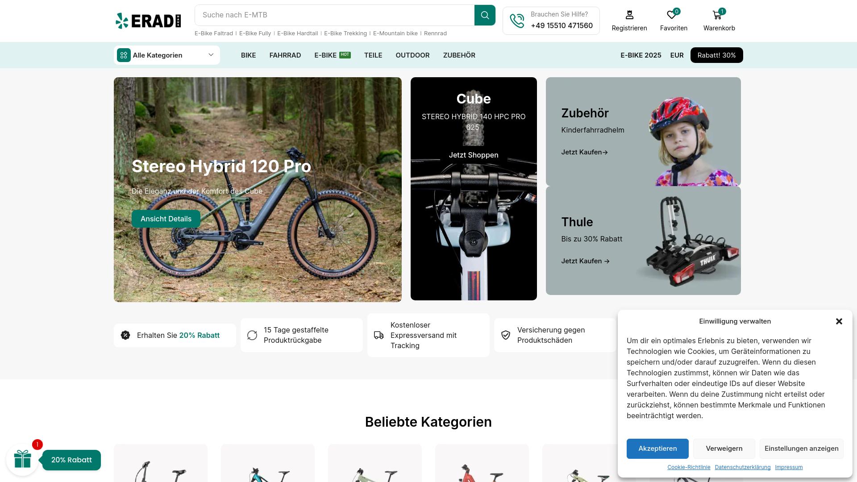This screenshot has height=482, width=857.
Task: Open the Warenkorb cart icon
Action: (x=717, y=15)
